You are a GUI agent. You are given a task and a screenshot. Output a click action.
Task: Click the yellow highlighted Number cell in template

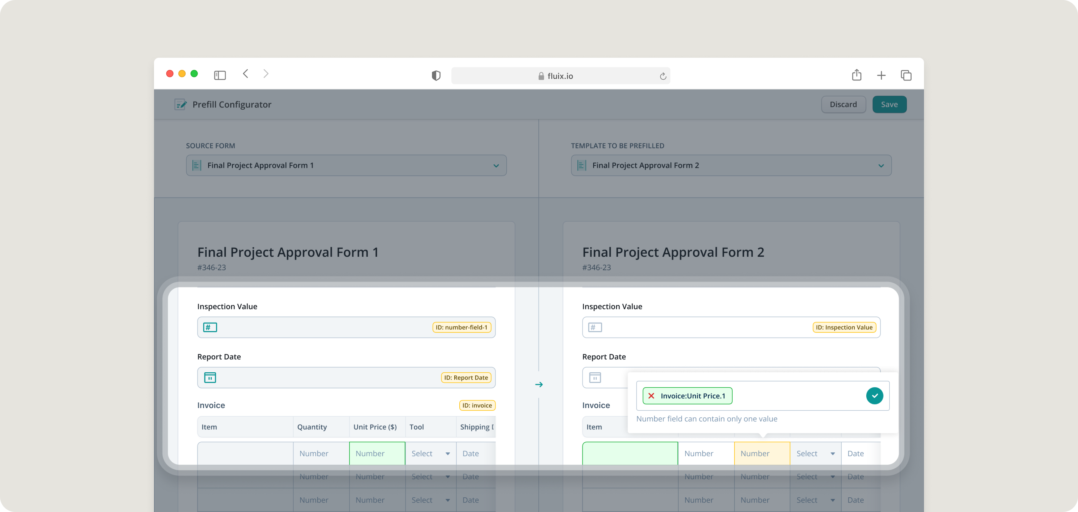coord(762,453)
